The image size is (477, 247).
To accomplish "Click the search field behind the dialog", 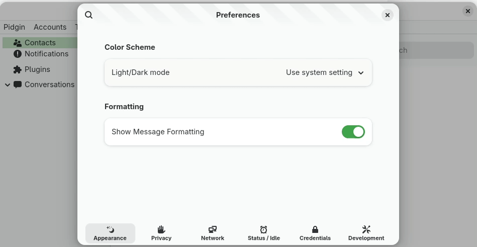I will pyautogui.click(x=435, y=50).
